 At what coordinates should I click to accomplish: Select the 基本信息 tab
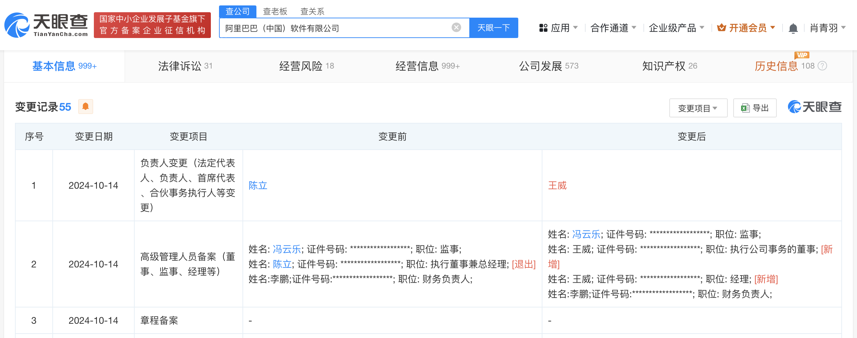tap(65, 66)
